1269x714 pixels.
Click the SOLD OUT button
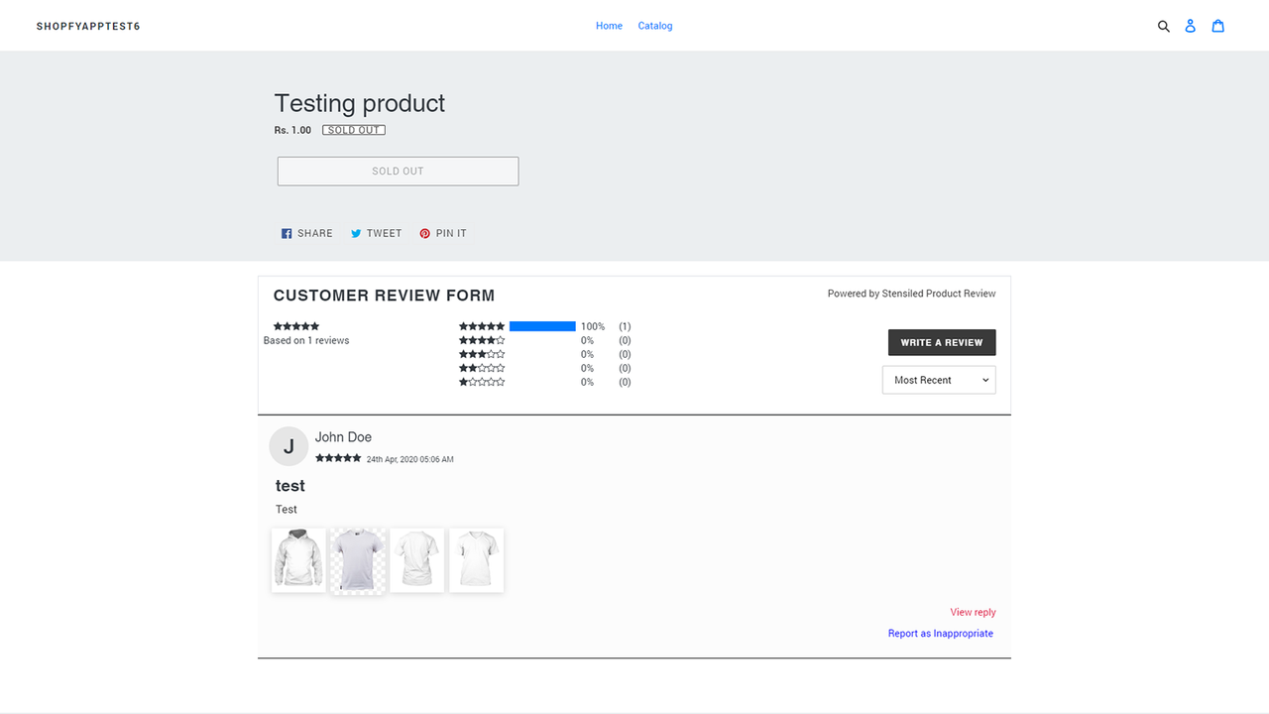pyautogui.click(x=398, y=171)
